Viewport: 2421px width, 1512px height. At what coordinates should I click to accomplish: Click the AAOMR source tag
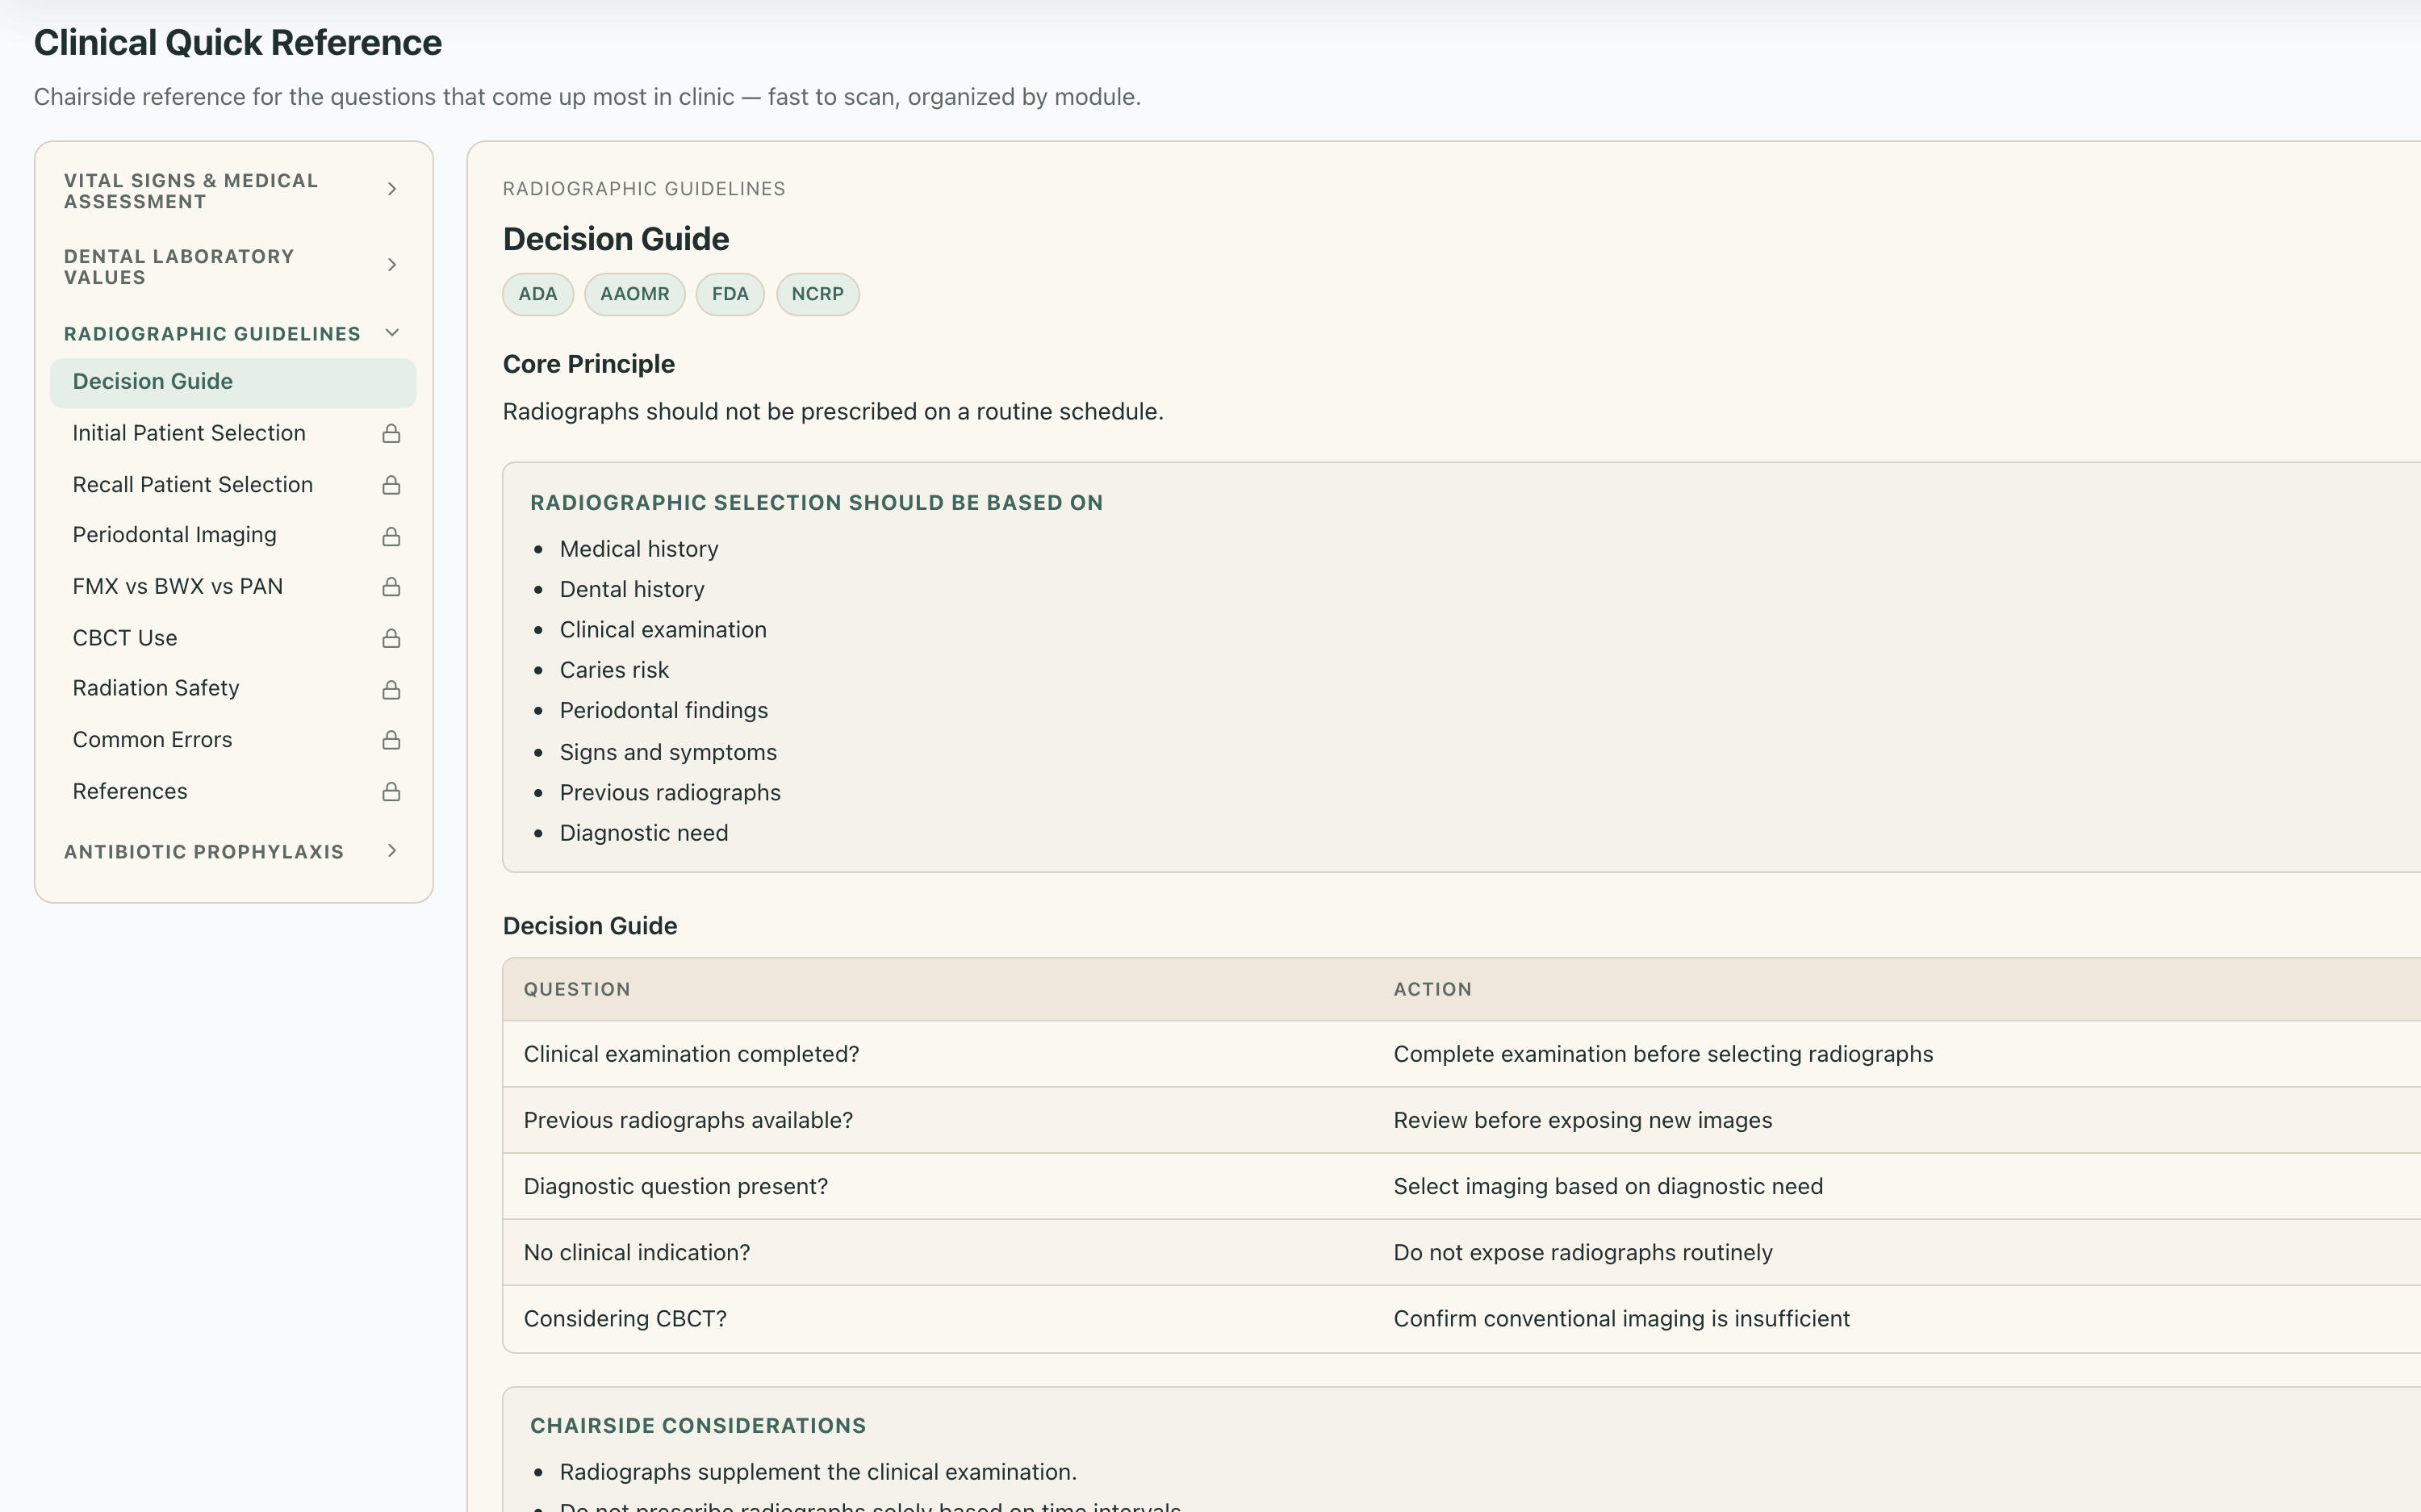[635, 294]
